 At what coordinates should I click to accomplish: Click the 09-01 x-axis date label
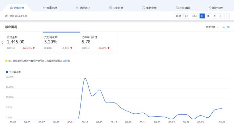point(222,122)
